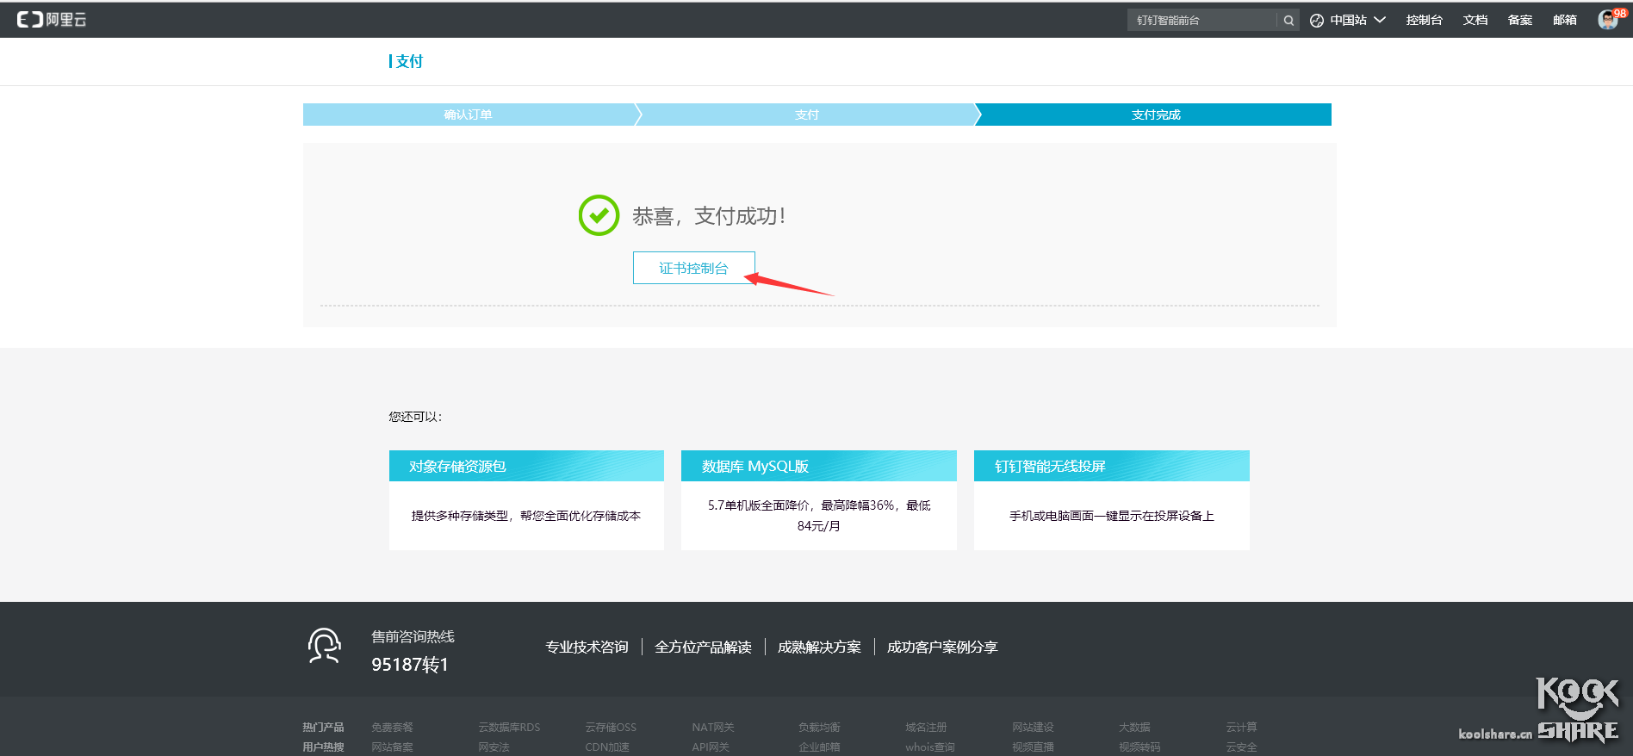Viewport: 1633px width, 756px height.
Task: Click 提供多种存储类型 storage card description
Action: (526, 516)
